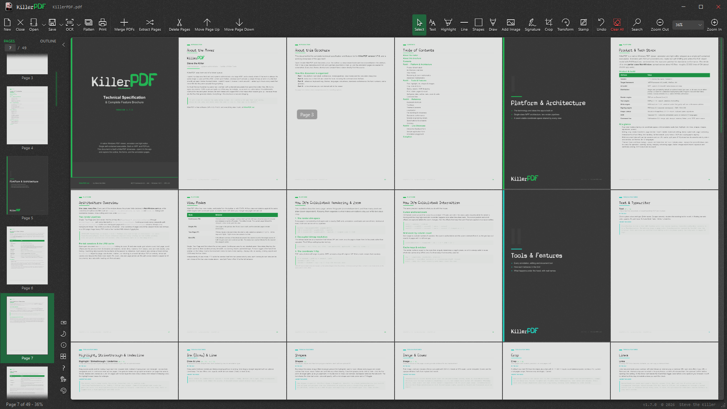Activate the Stamp tool
Image resolution: width=727 pixels, height=409 pixels.
(x=583, y=25)
